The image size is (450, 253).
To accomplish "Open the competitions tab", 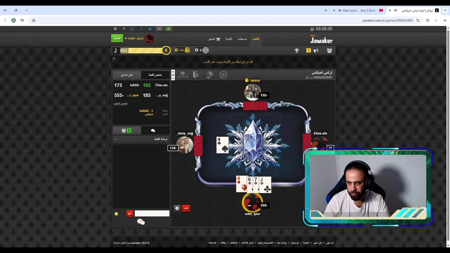I will [242, 39].
